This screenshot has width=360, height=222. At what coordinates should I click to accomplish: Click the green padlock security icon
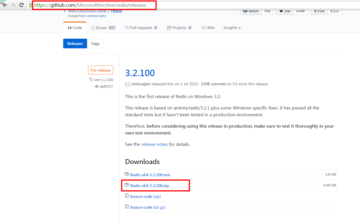[x=30, y=5]
